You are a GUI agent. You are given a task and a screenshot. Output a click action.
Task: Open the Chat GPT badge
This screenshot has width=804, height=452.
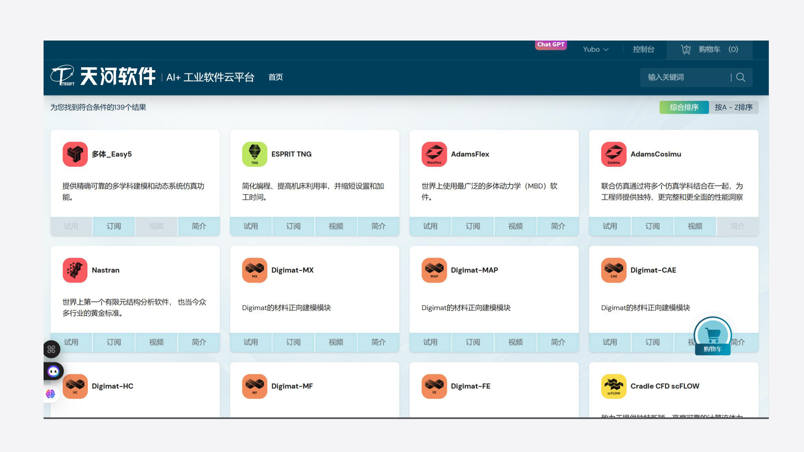551,45
